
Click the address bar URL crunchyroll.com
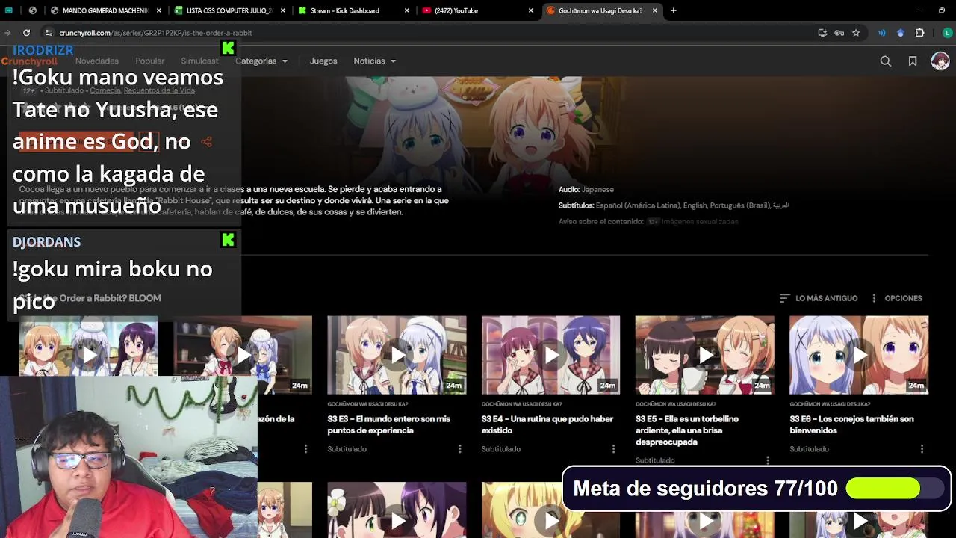[x=155, y=33]
